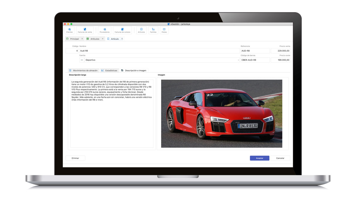Image resolution: width=356 pixels, height=202 pixels.
Task: Click the "Descripción larga" heading
Action: (x=77, y=75)
